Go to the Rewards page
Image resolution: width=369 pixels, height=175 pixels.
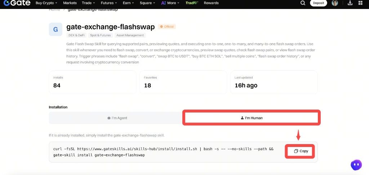pos(211,3)
